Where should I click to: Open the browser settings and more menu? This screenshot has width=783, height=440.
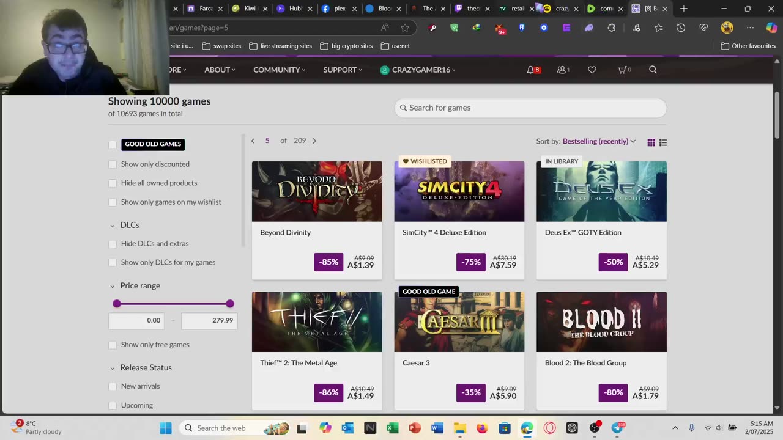click(750, 28)
